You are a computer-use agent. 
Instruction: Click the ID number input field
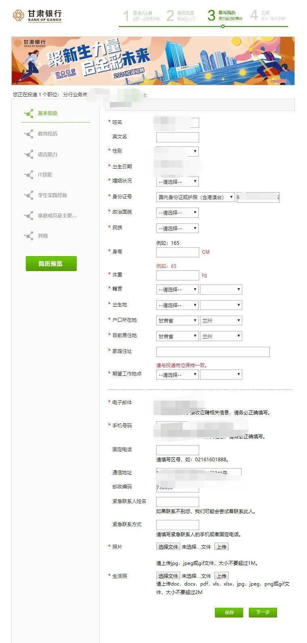[x=258, y=197]
